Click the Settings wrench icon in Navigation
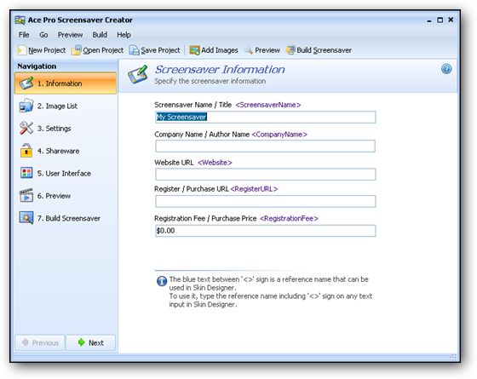Screen dimensions: 477x379 26,128
